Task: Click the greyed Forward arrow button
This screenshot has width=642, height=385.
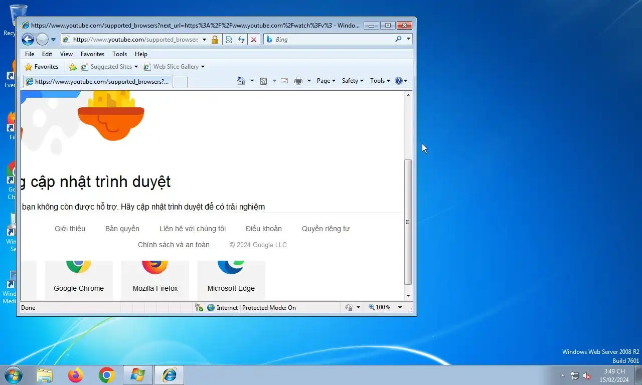Action: point(42,39)
